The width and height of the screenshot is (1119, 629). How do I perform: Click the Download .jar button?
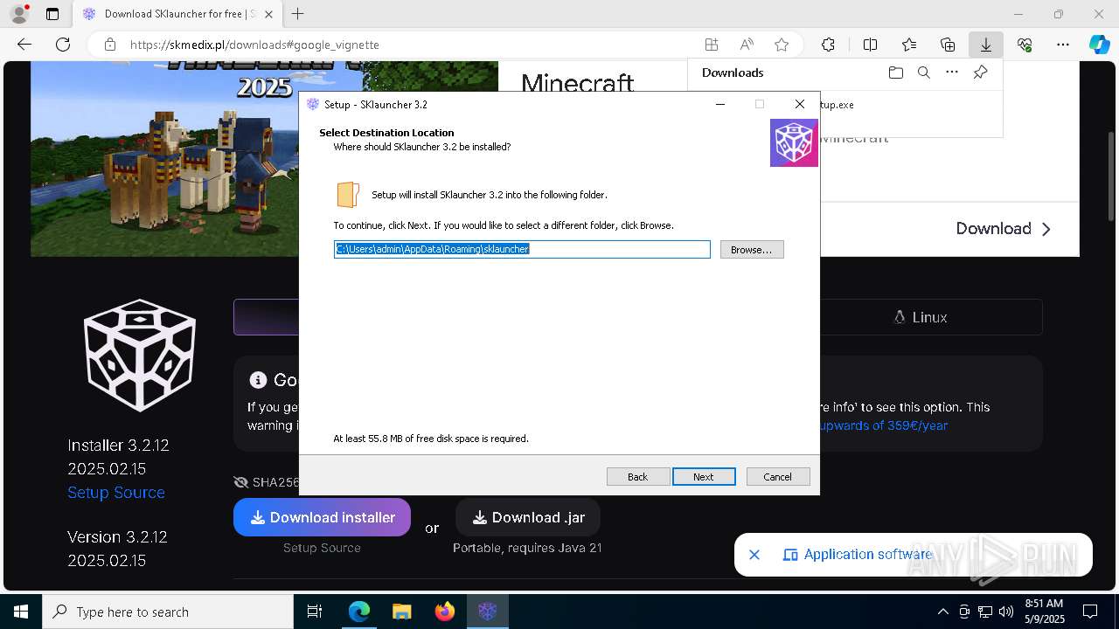pos(528,517)
